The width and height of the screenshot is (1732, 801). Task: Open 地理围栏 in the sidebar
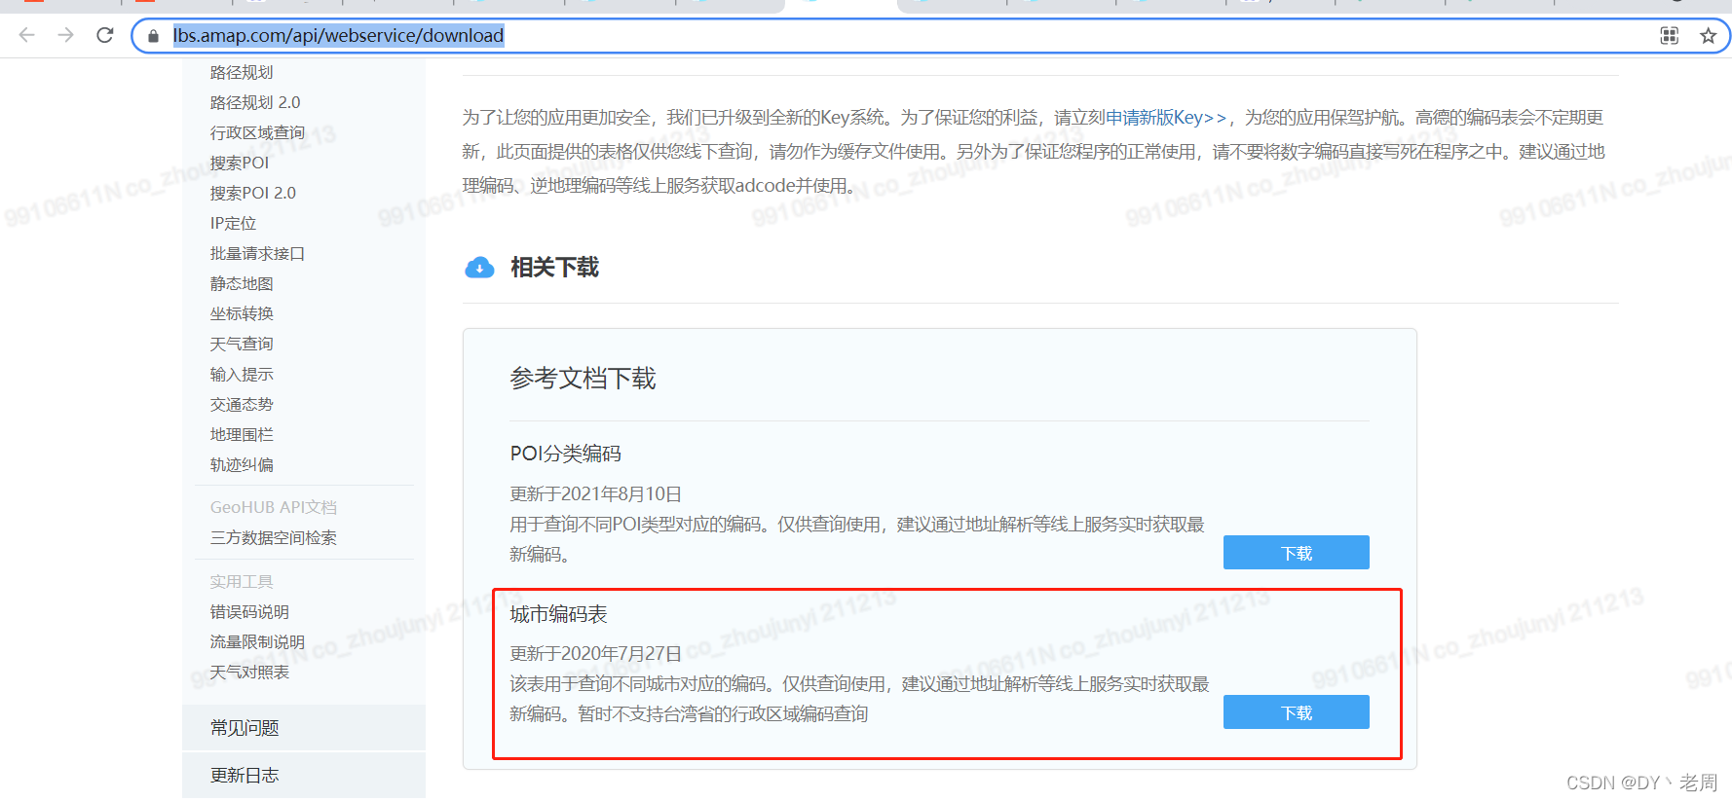coord(242,434)
